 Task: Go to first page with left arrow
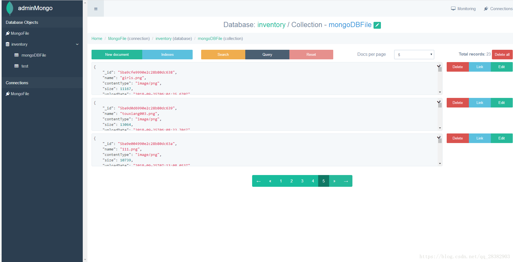click(x=258, y=181)
